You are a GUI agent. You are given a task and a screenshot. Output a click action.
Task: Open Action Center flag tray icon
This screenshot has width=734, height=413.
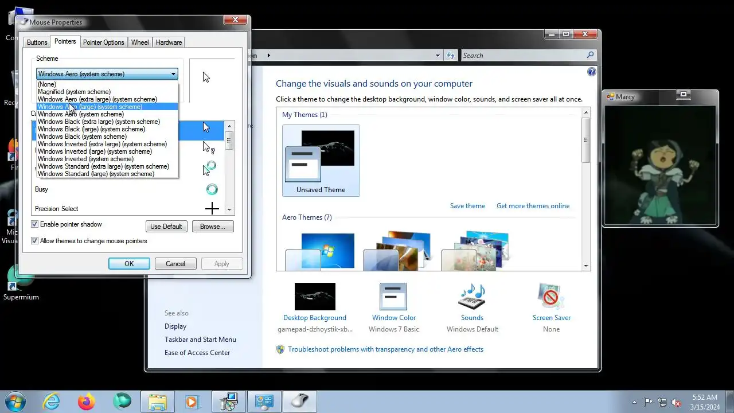coord(648,402)
